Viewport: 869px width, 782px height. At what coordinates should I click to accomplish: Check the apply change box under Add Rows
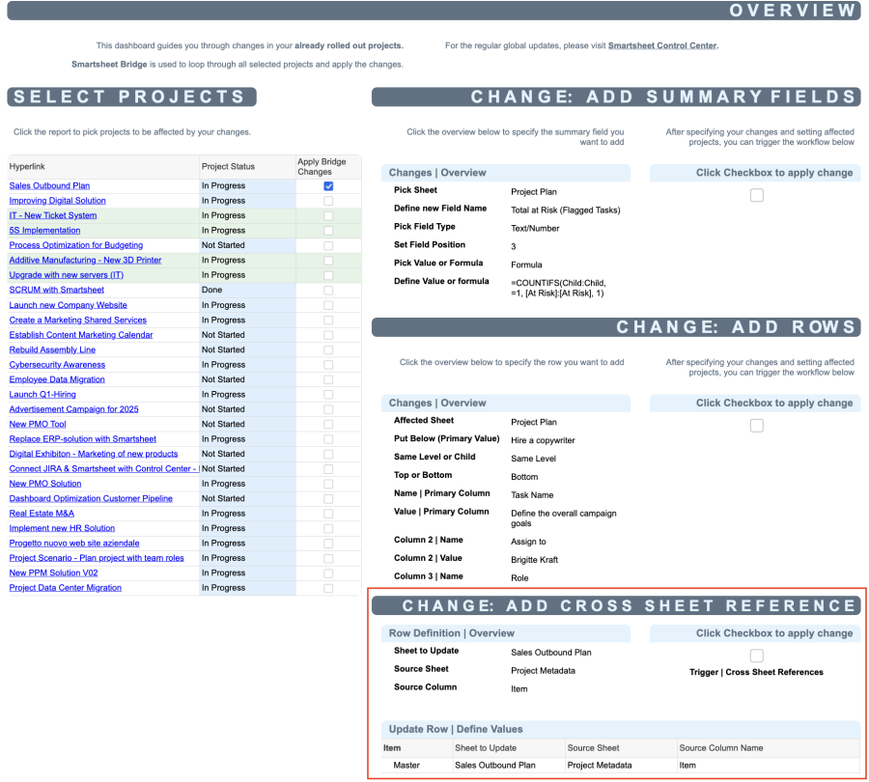click(756, 425)
